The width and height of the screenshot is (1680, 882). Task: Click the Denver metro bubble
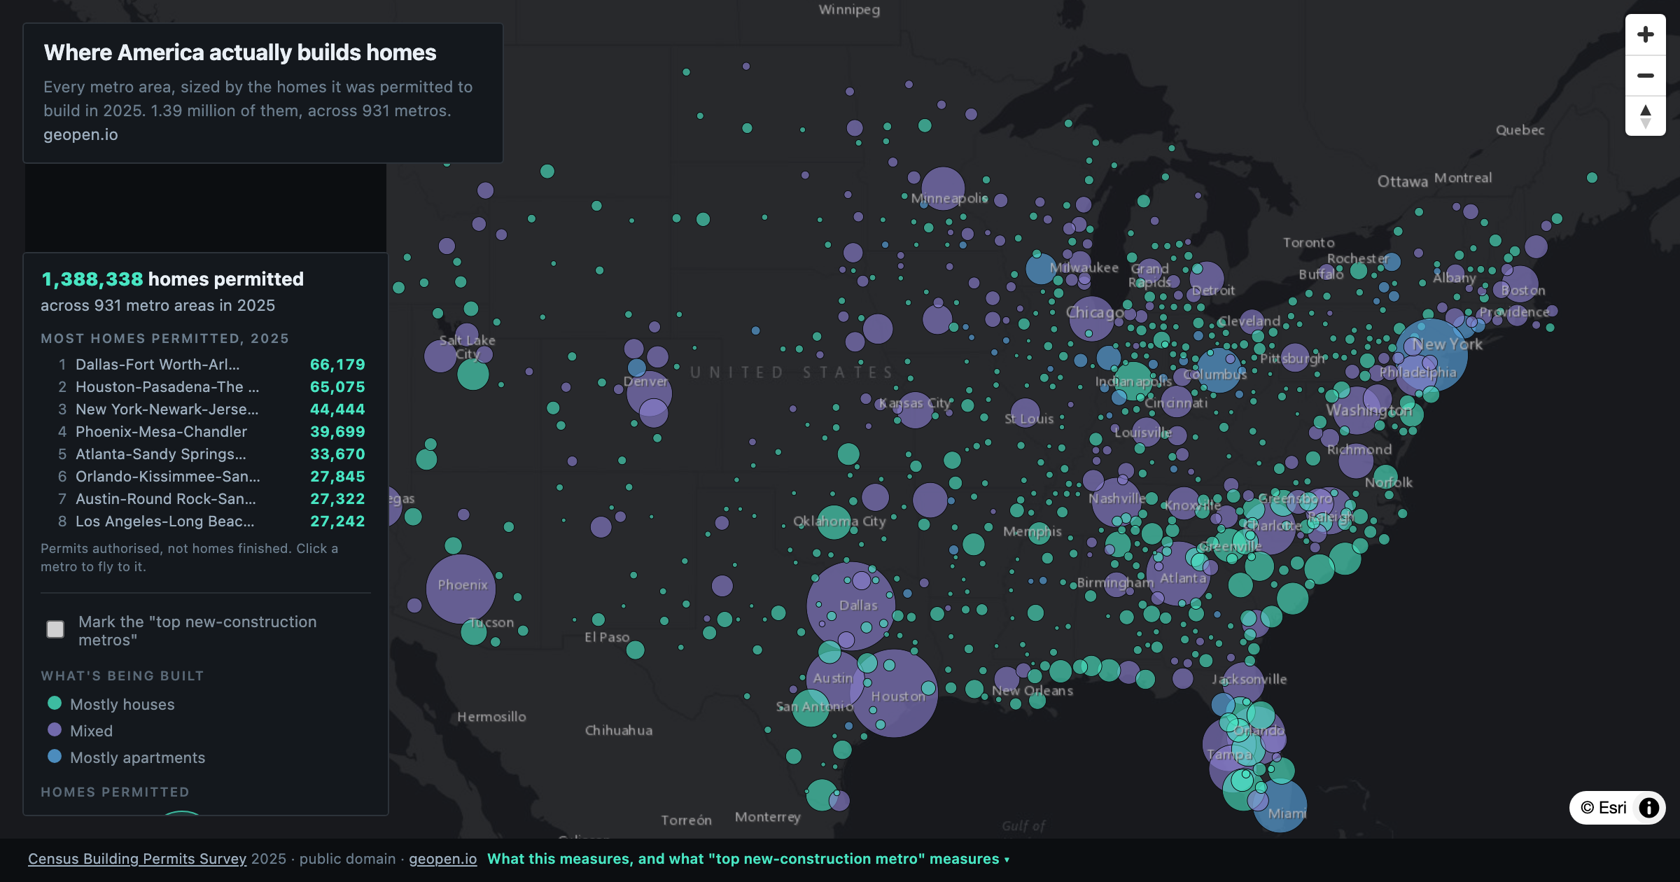[649, 392]
